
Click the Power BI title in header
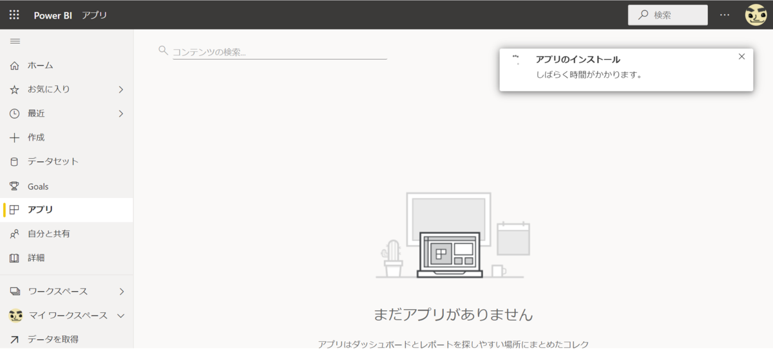[x=53, y=15]
